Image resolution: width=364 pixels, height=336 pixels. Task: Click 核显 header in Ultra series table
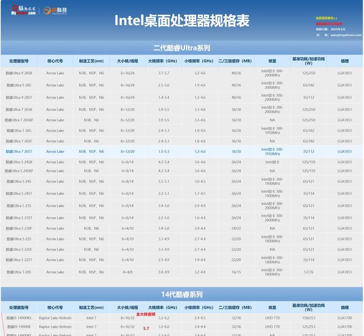coord(272,61)
